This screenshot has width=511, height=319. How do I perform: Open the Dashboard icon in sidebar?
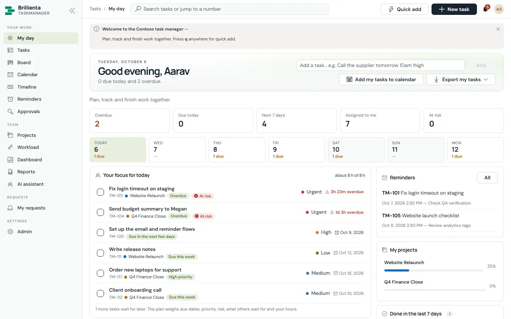(x=10, y=159)
